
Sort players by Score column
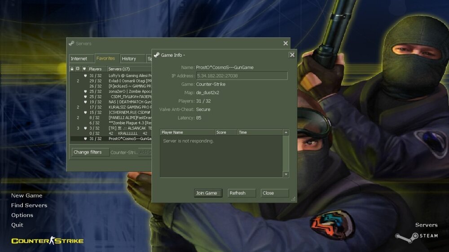(x=226, y=132)
